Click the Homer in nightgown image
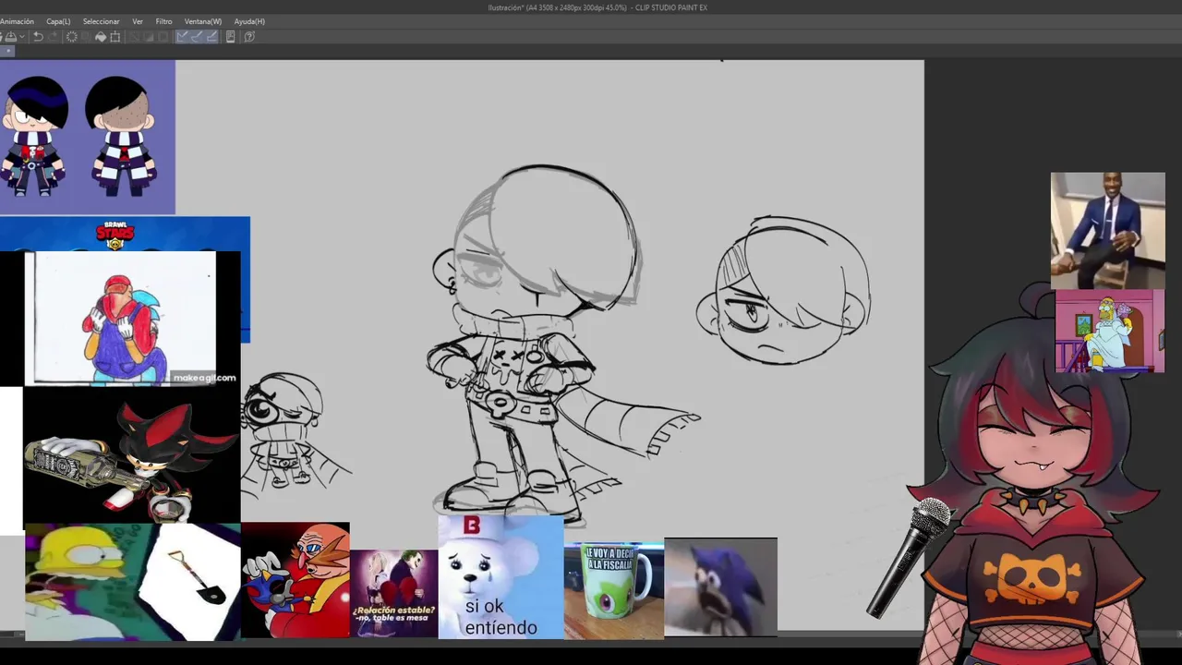Image resolution: width=1182 pixels, height=665 pixels. (x=1110, y=331)
